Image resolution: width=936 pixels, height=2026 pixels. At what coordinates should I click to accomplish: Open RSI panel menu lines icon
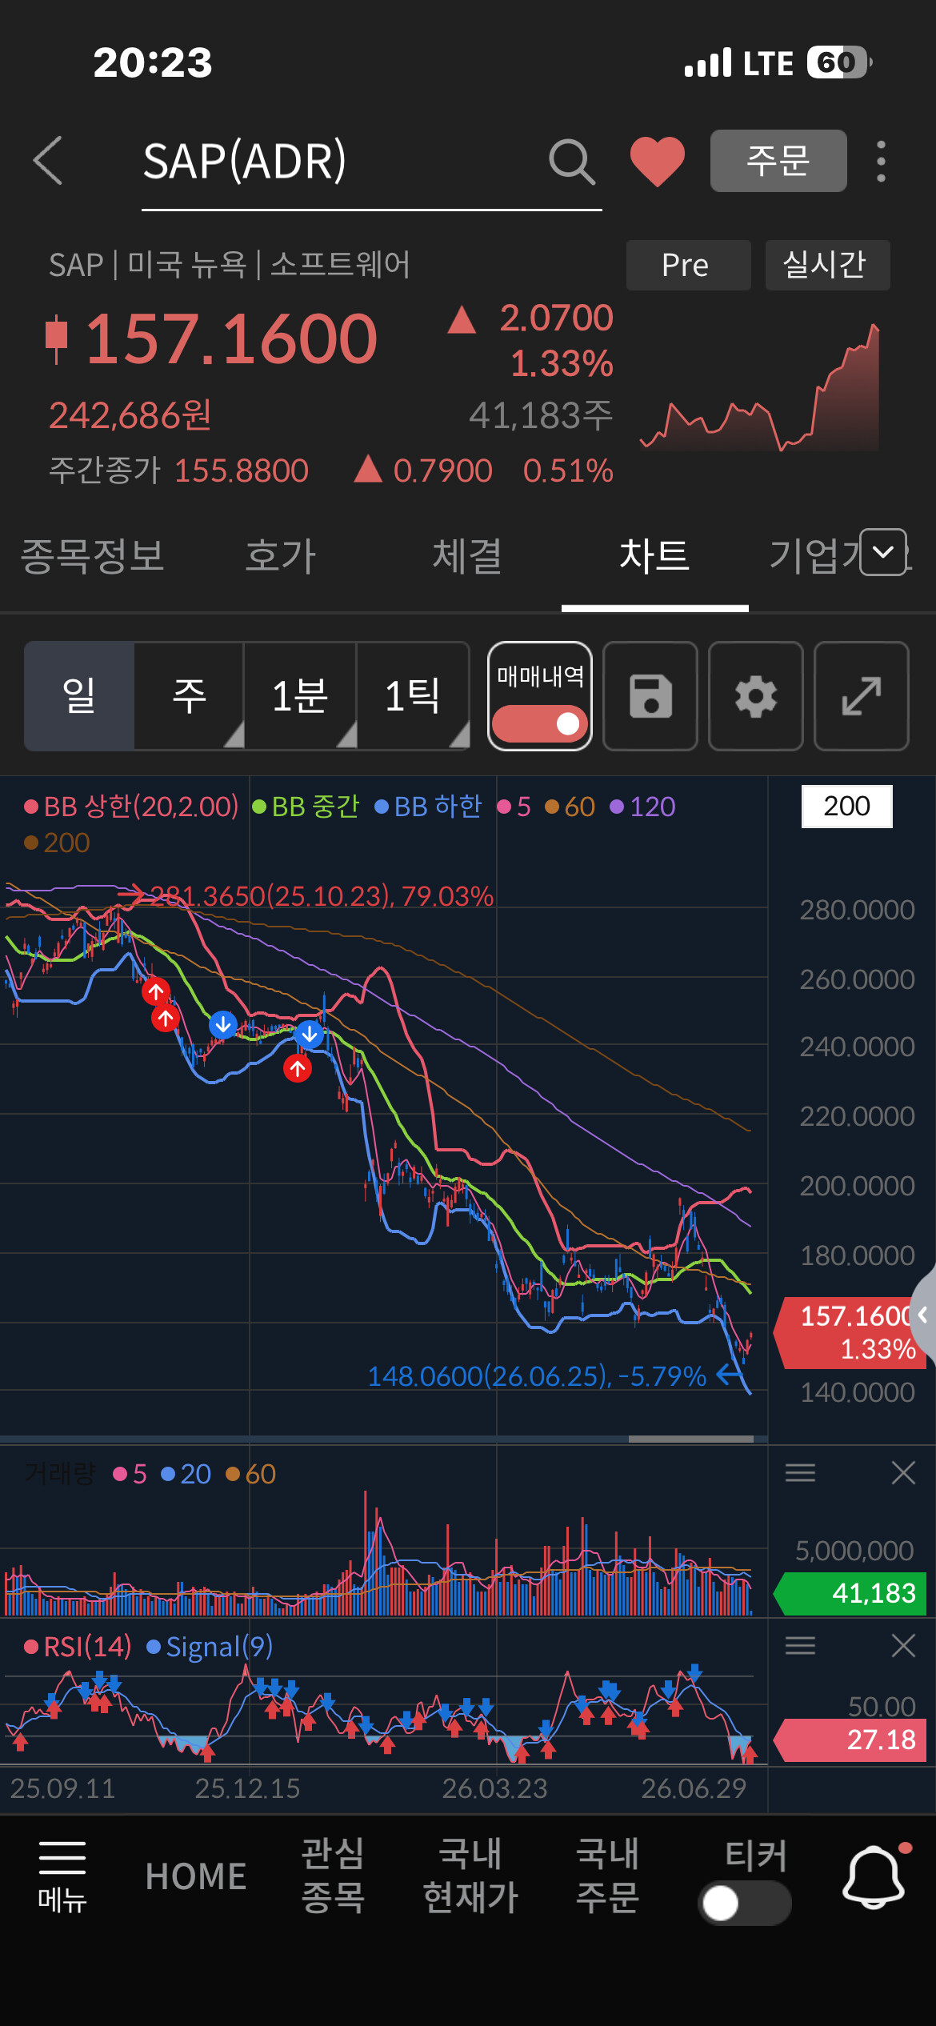(x=800, y=1645)
